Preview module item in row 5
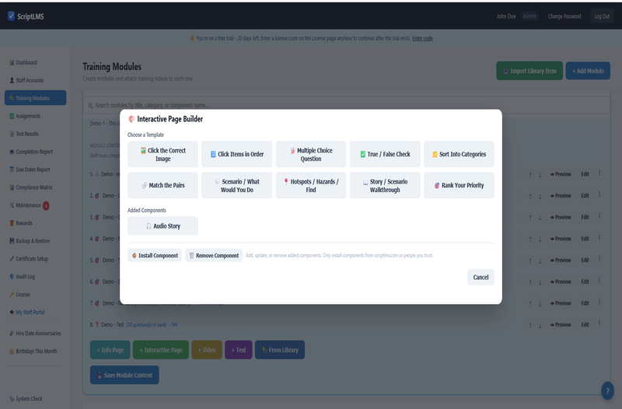This screenshot has width=622, height=409. coord(561,260)
